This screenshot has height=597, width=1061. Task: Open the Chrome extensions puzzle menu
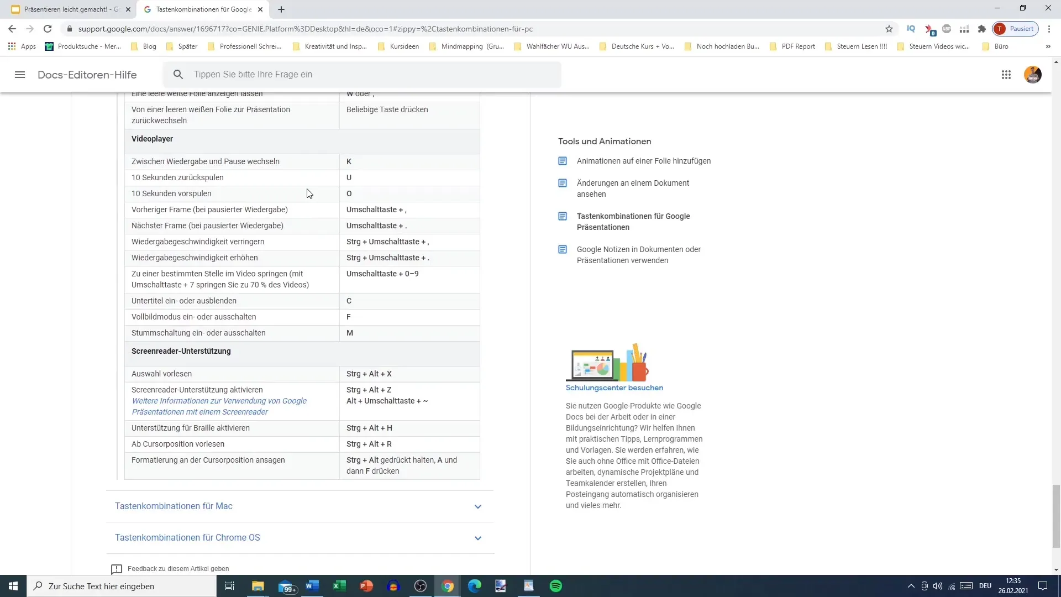coord(982,29)
